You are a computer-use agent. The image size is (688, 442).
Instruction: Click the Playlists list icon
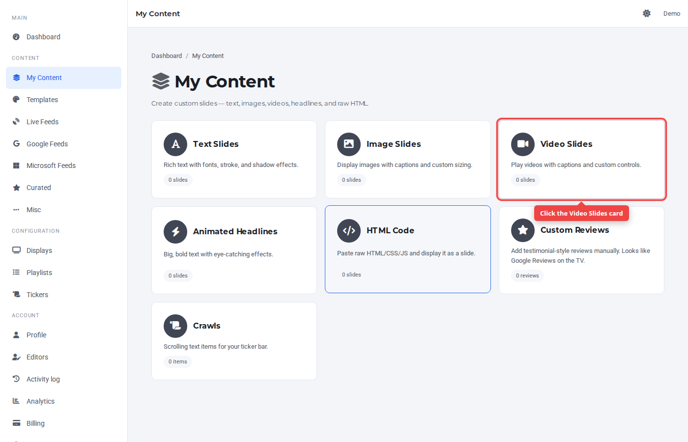point(16,272)
